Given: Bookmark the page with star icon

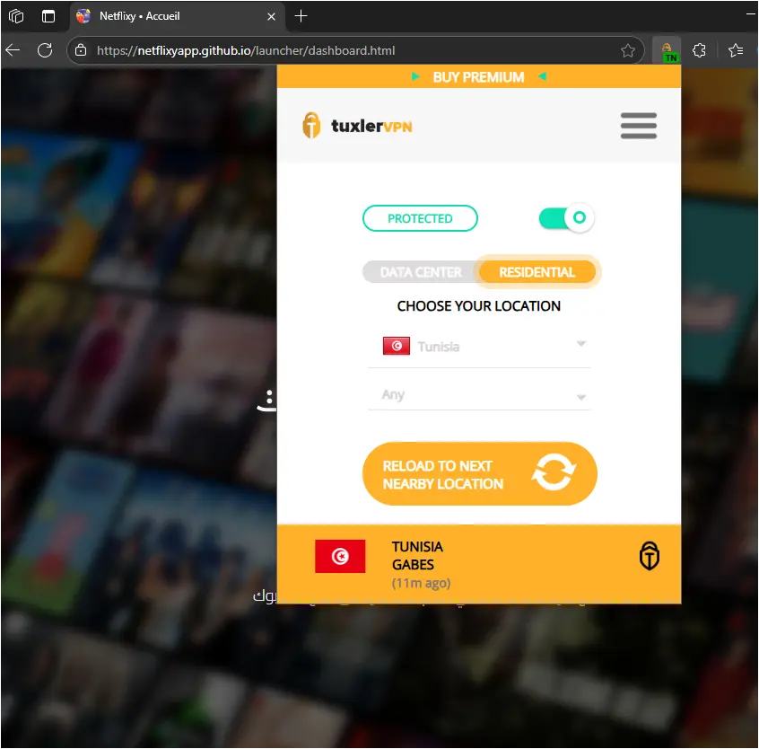Looking at the screenshot, I should (x=627, y=50).
